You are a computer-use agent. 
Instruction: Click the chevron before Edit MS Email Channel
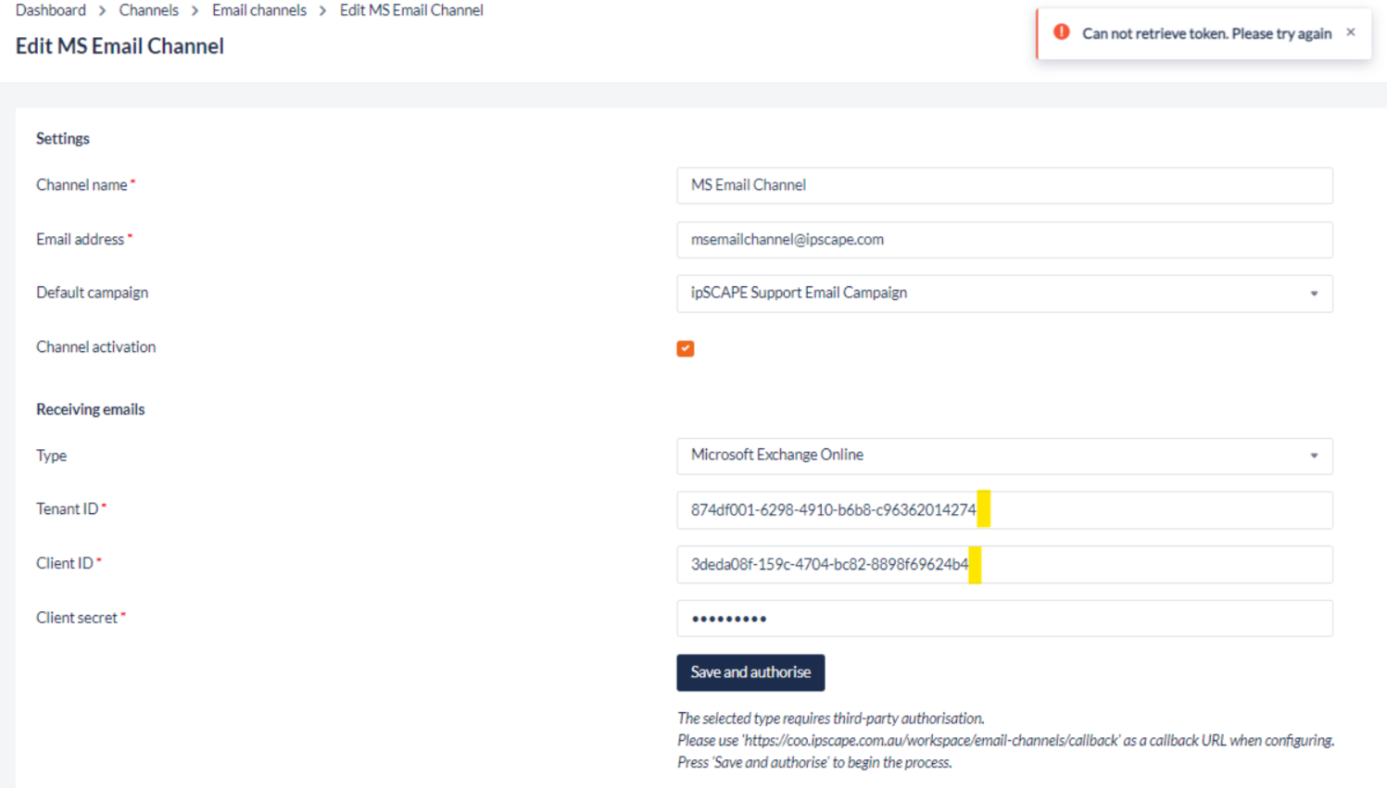[x=323, y=11]
